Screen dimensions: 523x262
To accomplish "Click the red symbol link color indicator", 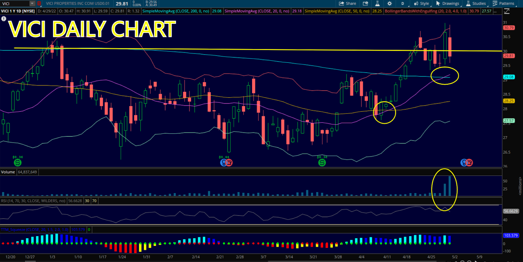I will point(39,4).
